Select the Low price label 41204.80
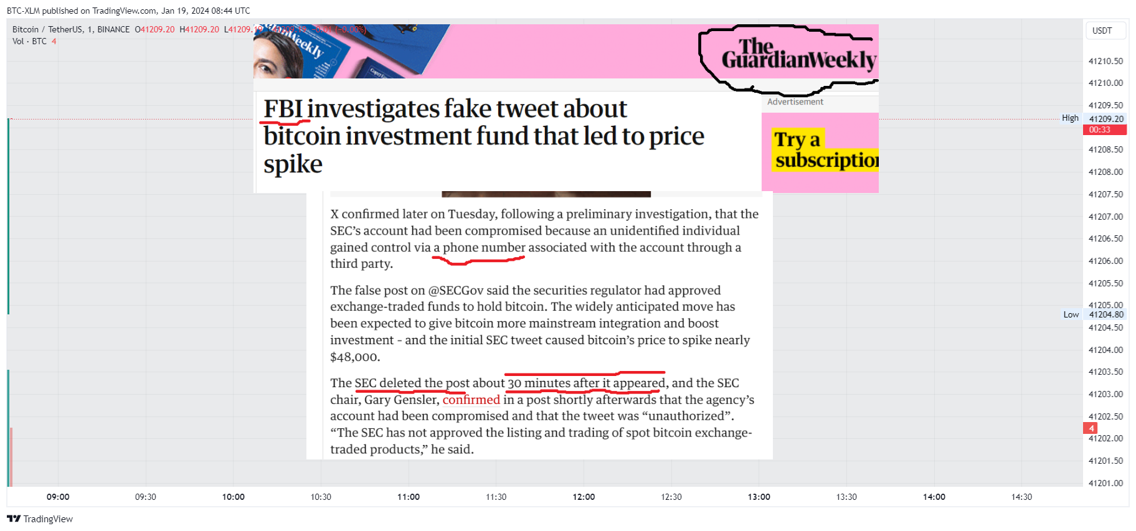1136x531 pixels. (x=1105, y=314)
